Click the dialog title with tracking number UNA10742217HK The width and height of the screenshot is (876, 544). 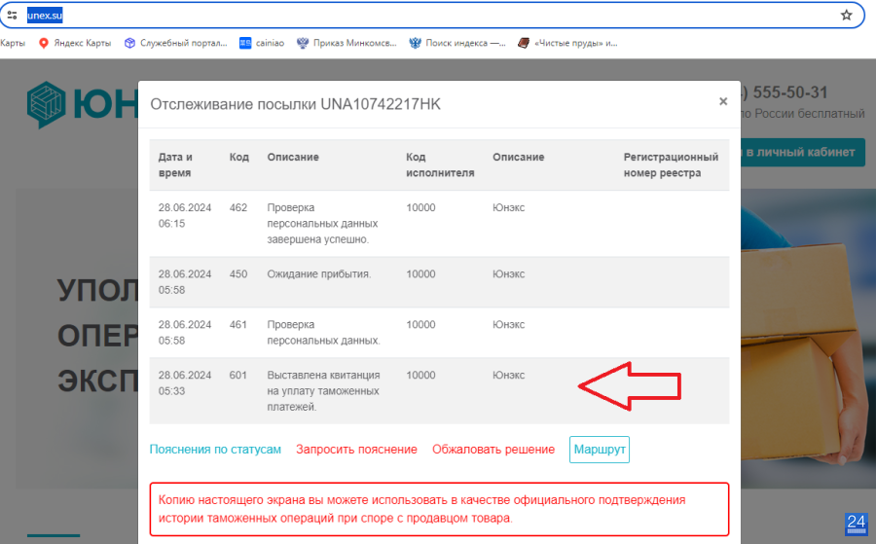pyautogui.click(x=296, y=104)
